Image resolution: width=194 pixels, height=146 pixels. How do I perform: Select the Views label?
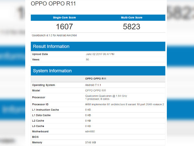(x=36, y=59)
